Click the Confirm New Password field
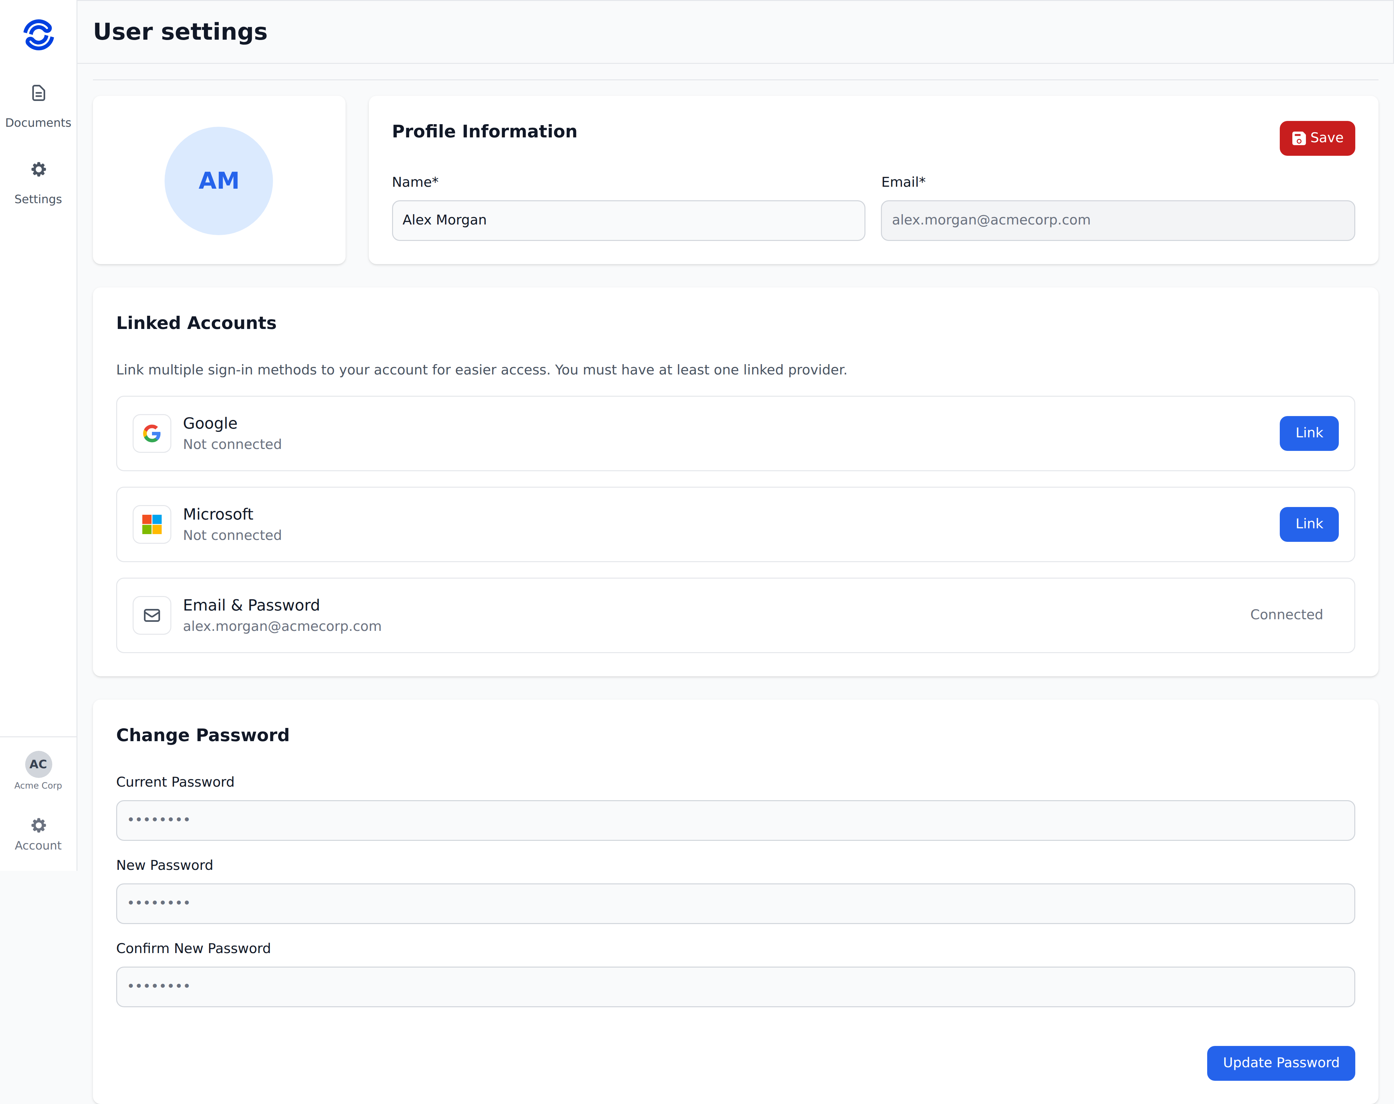This screenshot has width=1394, height=1104. (735, 987)
